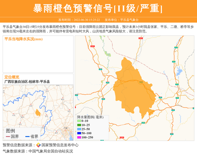Select the light green 0~10 rainfall swatch

pos(79,121)
